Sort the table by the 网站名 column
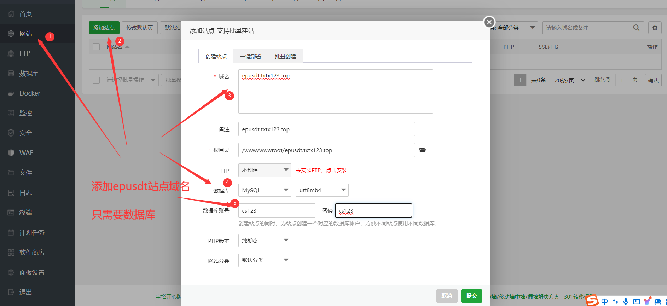The height and width of the screenshot is (306, 667). (x=118, y=47)
